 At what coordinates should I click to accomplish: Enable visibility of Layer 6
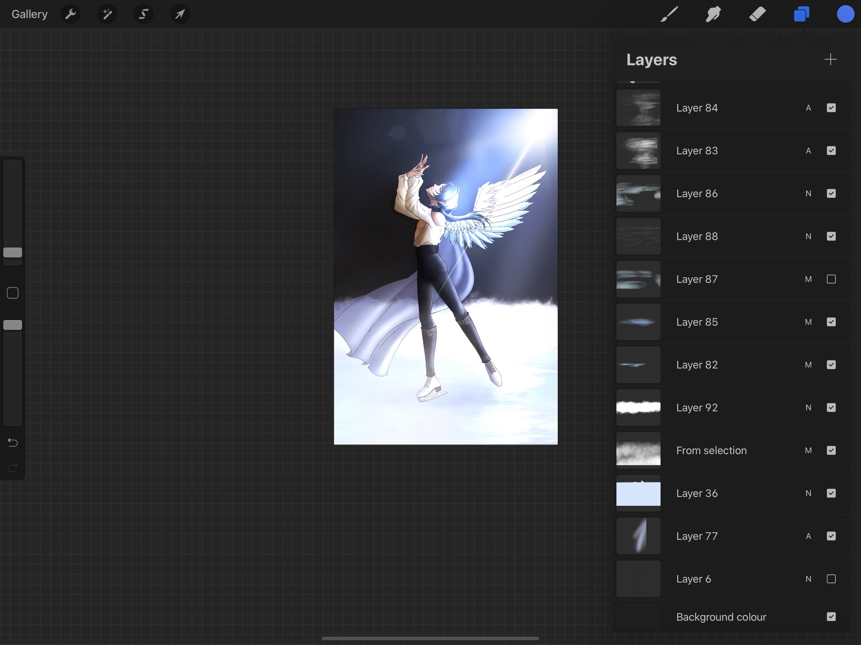click(831, 579)
